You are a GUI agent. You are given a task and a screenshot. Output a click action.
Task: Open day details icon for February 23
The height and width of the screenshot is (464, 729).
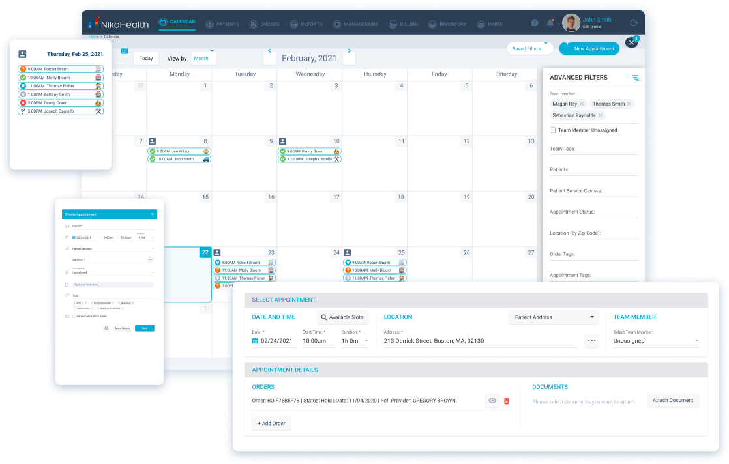(217, 253)
